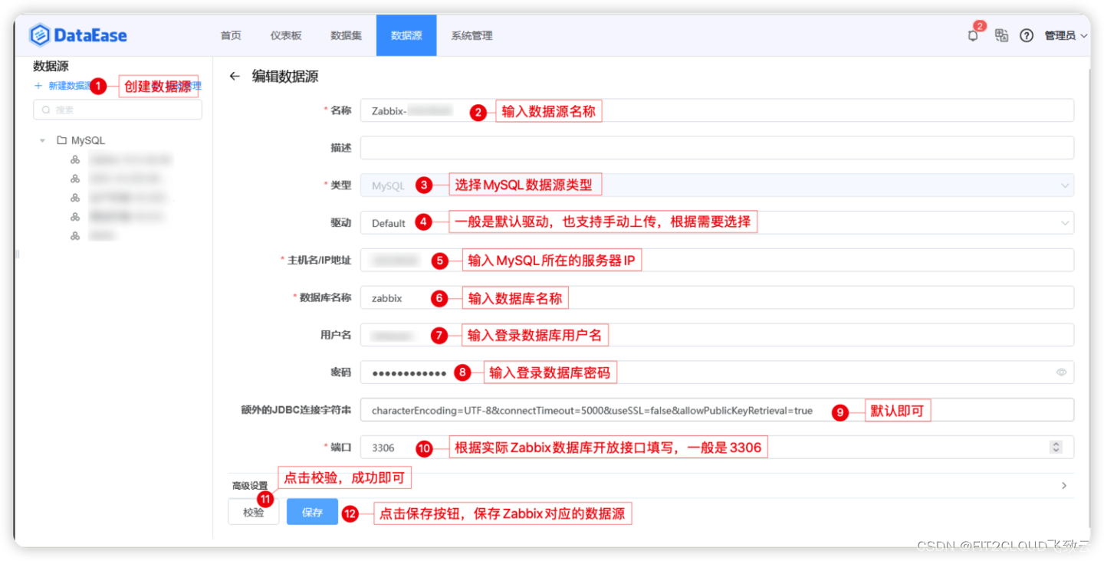Click the 主机名/IP地址 input field
Screen dimensions: 1104x561
pos(717,260)
